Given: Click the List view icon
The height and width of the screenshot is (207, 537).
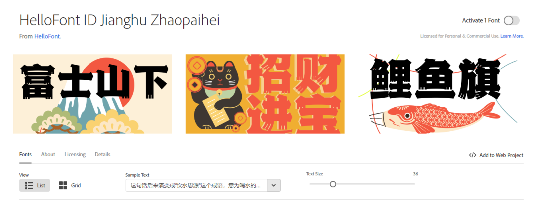Looking at the screenshot, I should (x=29, y=186).
